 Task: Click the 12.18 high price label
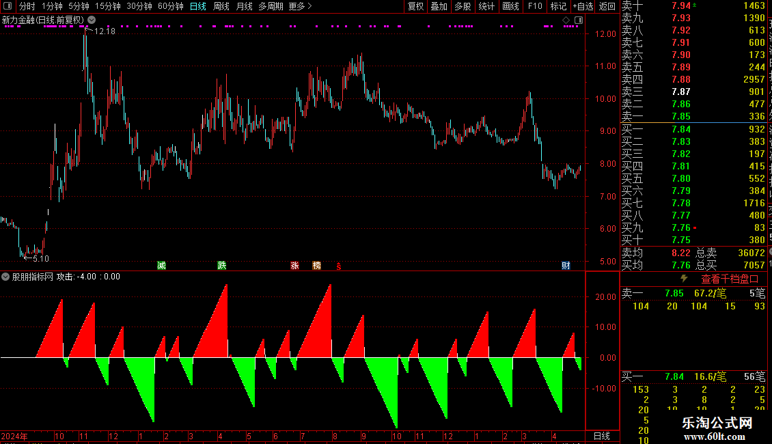pyautogui.click(x=105, y=31)
